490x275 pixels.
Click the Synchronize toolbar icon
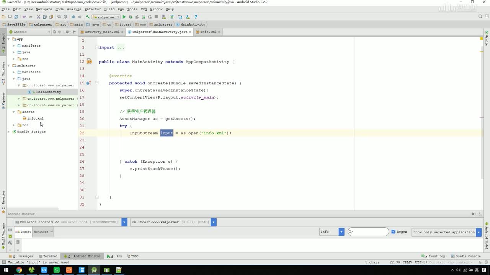tap(16, 17)
